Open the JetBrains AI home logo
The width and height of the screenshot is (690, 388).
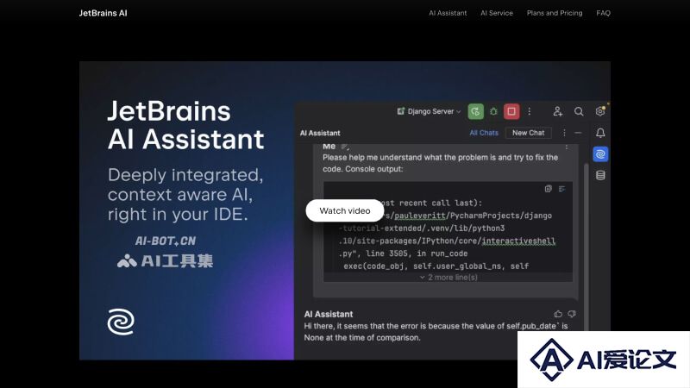pyautogui.click(x=103, y=13)
